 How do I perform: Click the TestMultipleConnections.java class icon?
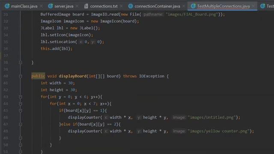[193, 6]
